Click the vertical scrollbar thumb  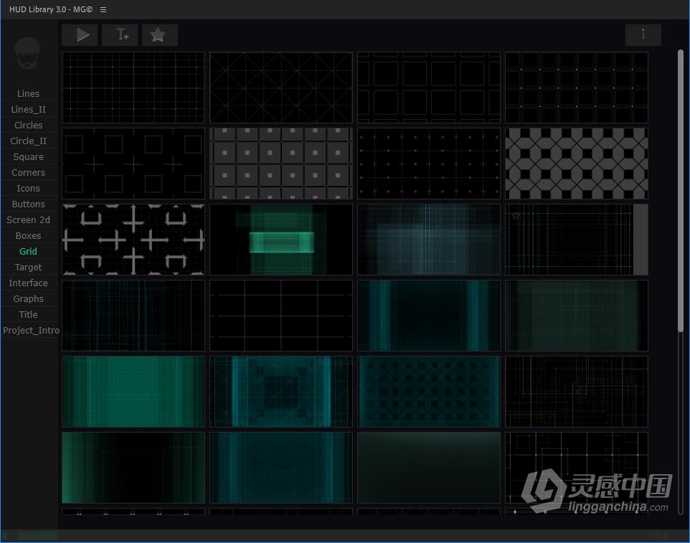pos(681,191)
